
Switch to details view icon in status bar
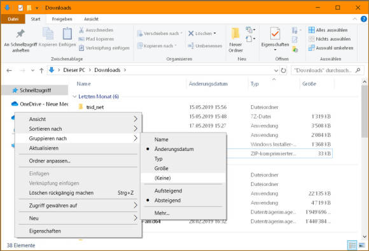click(352, 245)
